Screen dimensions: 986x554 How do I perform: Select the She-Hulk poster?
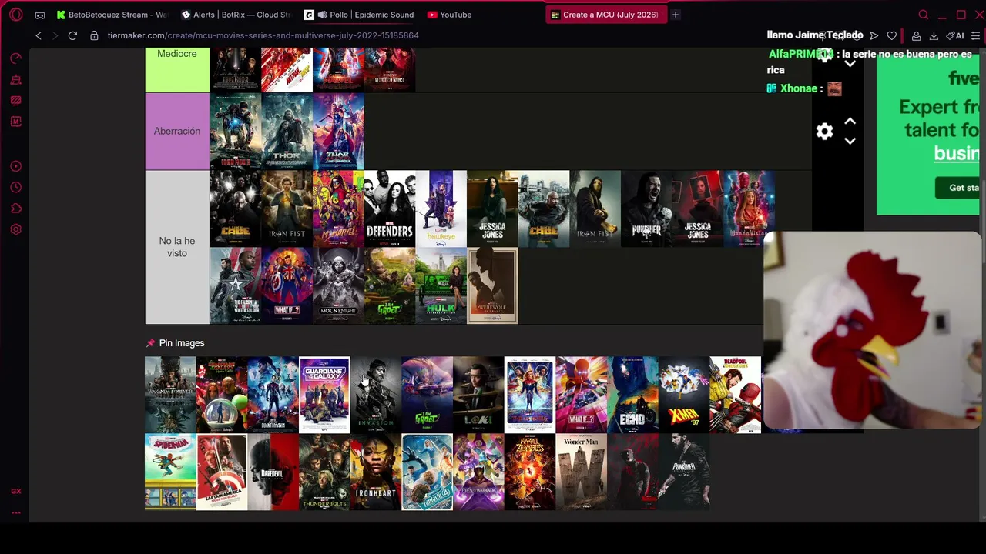441,285
